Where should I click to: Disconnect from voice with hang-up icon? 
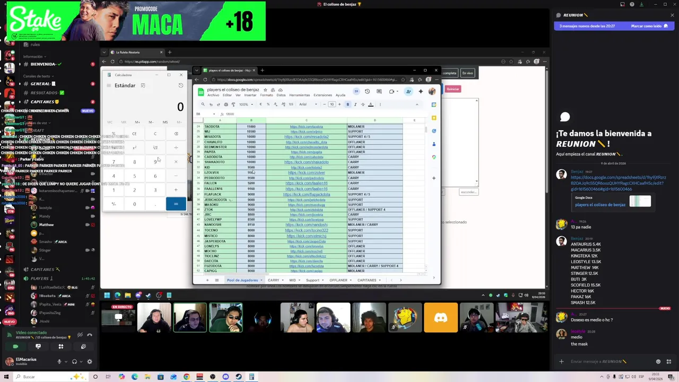pos(90,335)
